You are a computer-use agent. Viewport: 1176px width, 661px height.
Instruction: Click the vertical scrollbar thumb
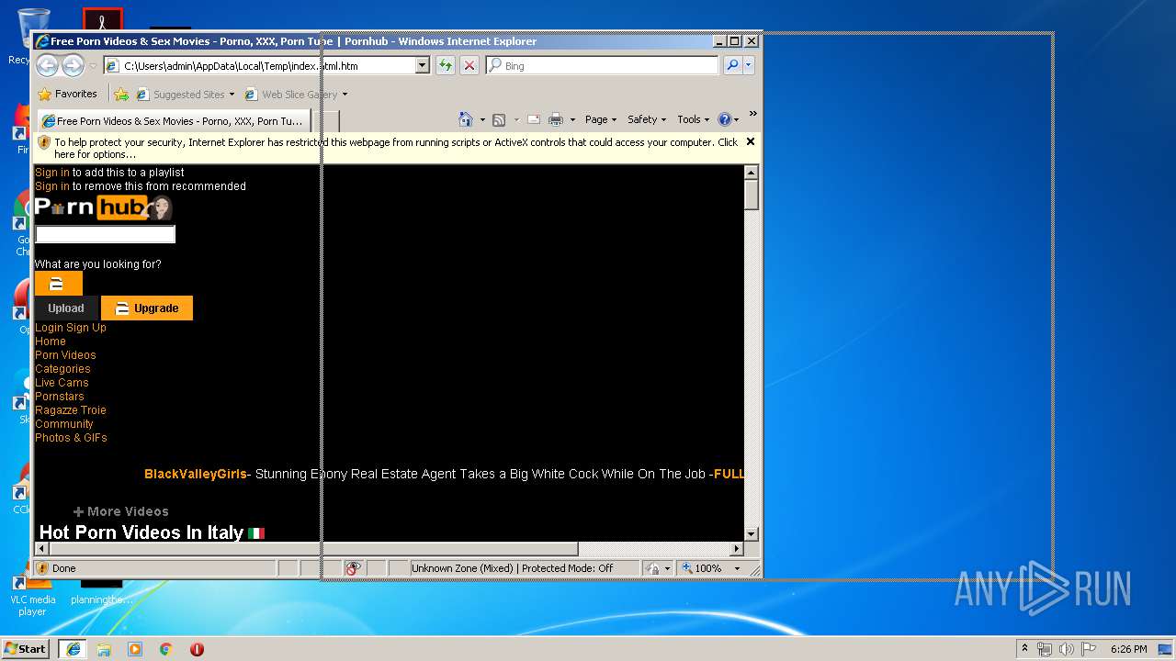[x=751, y=196]
